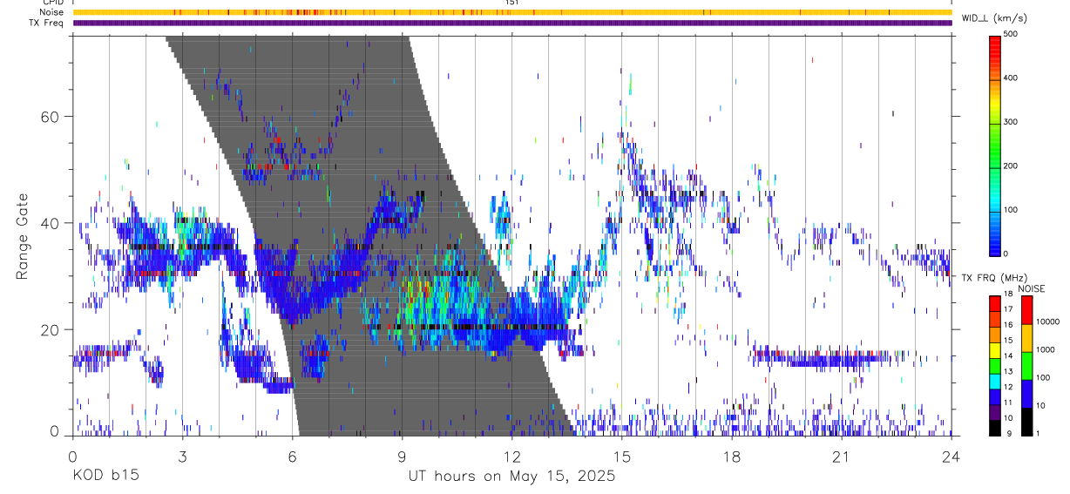The height and width of the screenshot is (494, 1070).
Task: Click the x-axis tick label '18'
Action: 732,457
